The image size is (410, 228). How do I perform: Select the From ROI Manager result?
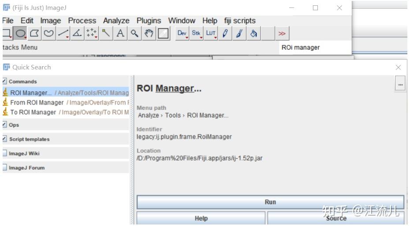66,102
